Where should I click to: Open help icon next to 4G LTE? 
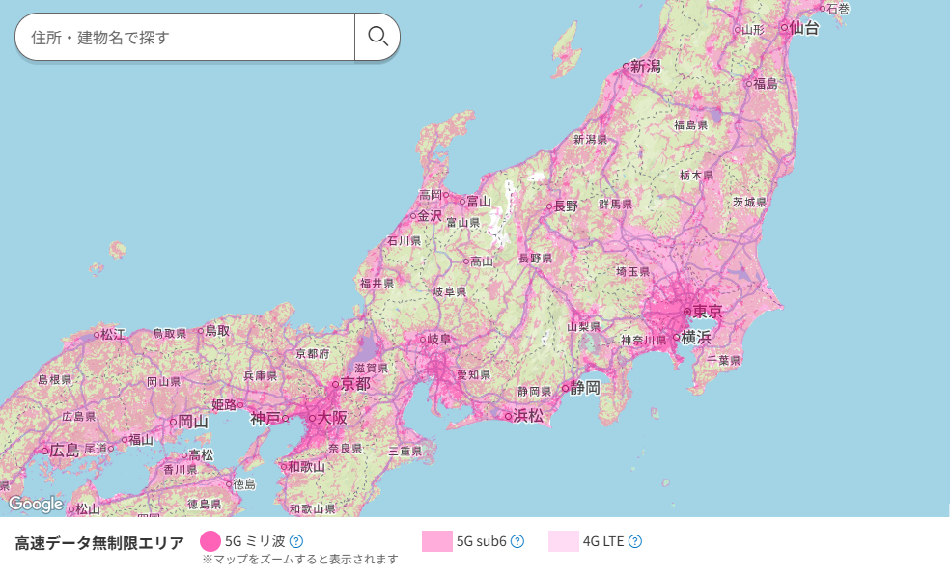tap(634, 541)
